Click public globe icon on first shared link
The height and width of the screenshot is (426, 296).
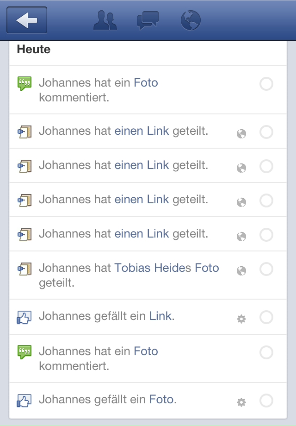[x=241, y=134]
